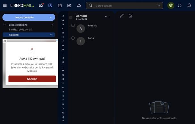Click the trash delete contact icon

(x=130, y=16)
